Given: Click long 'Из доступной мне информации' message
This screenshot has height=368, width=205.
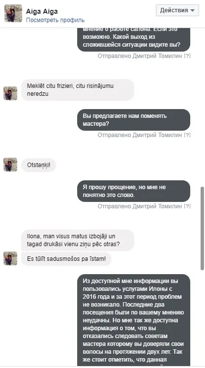Looking at the screenshot, I should coord(134,320).
